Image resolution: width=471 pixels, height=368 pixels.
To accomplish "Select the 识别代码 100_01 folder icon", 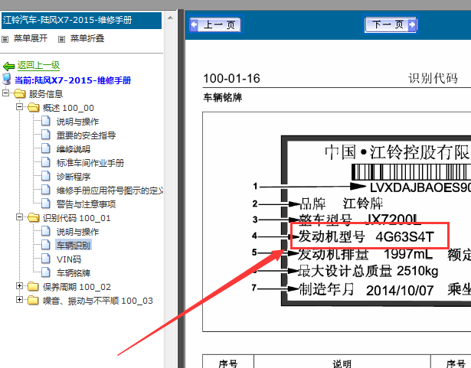I will tap(34, 217).
